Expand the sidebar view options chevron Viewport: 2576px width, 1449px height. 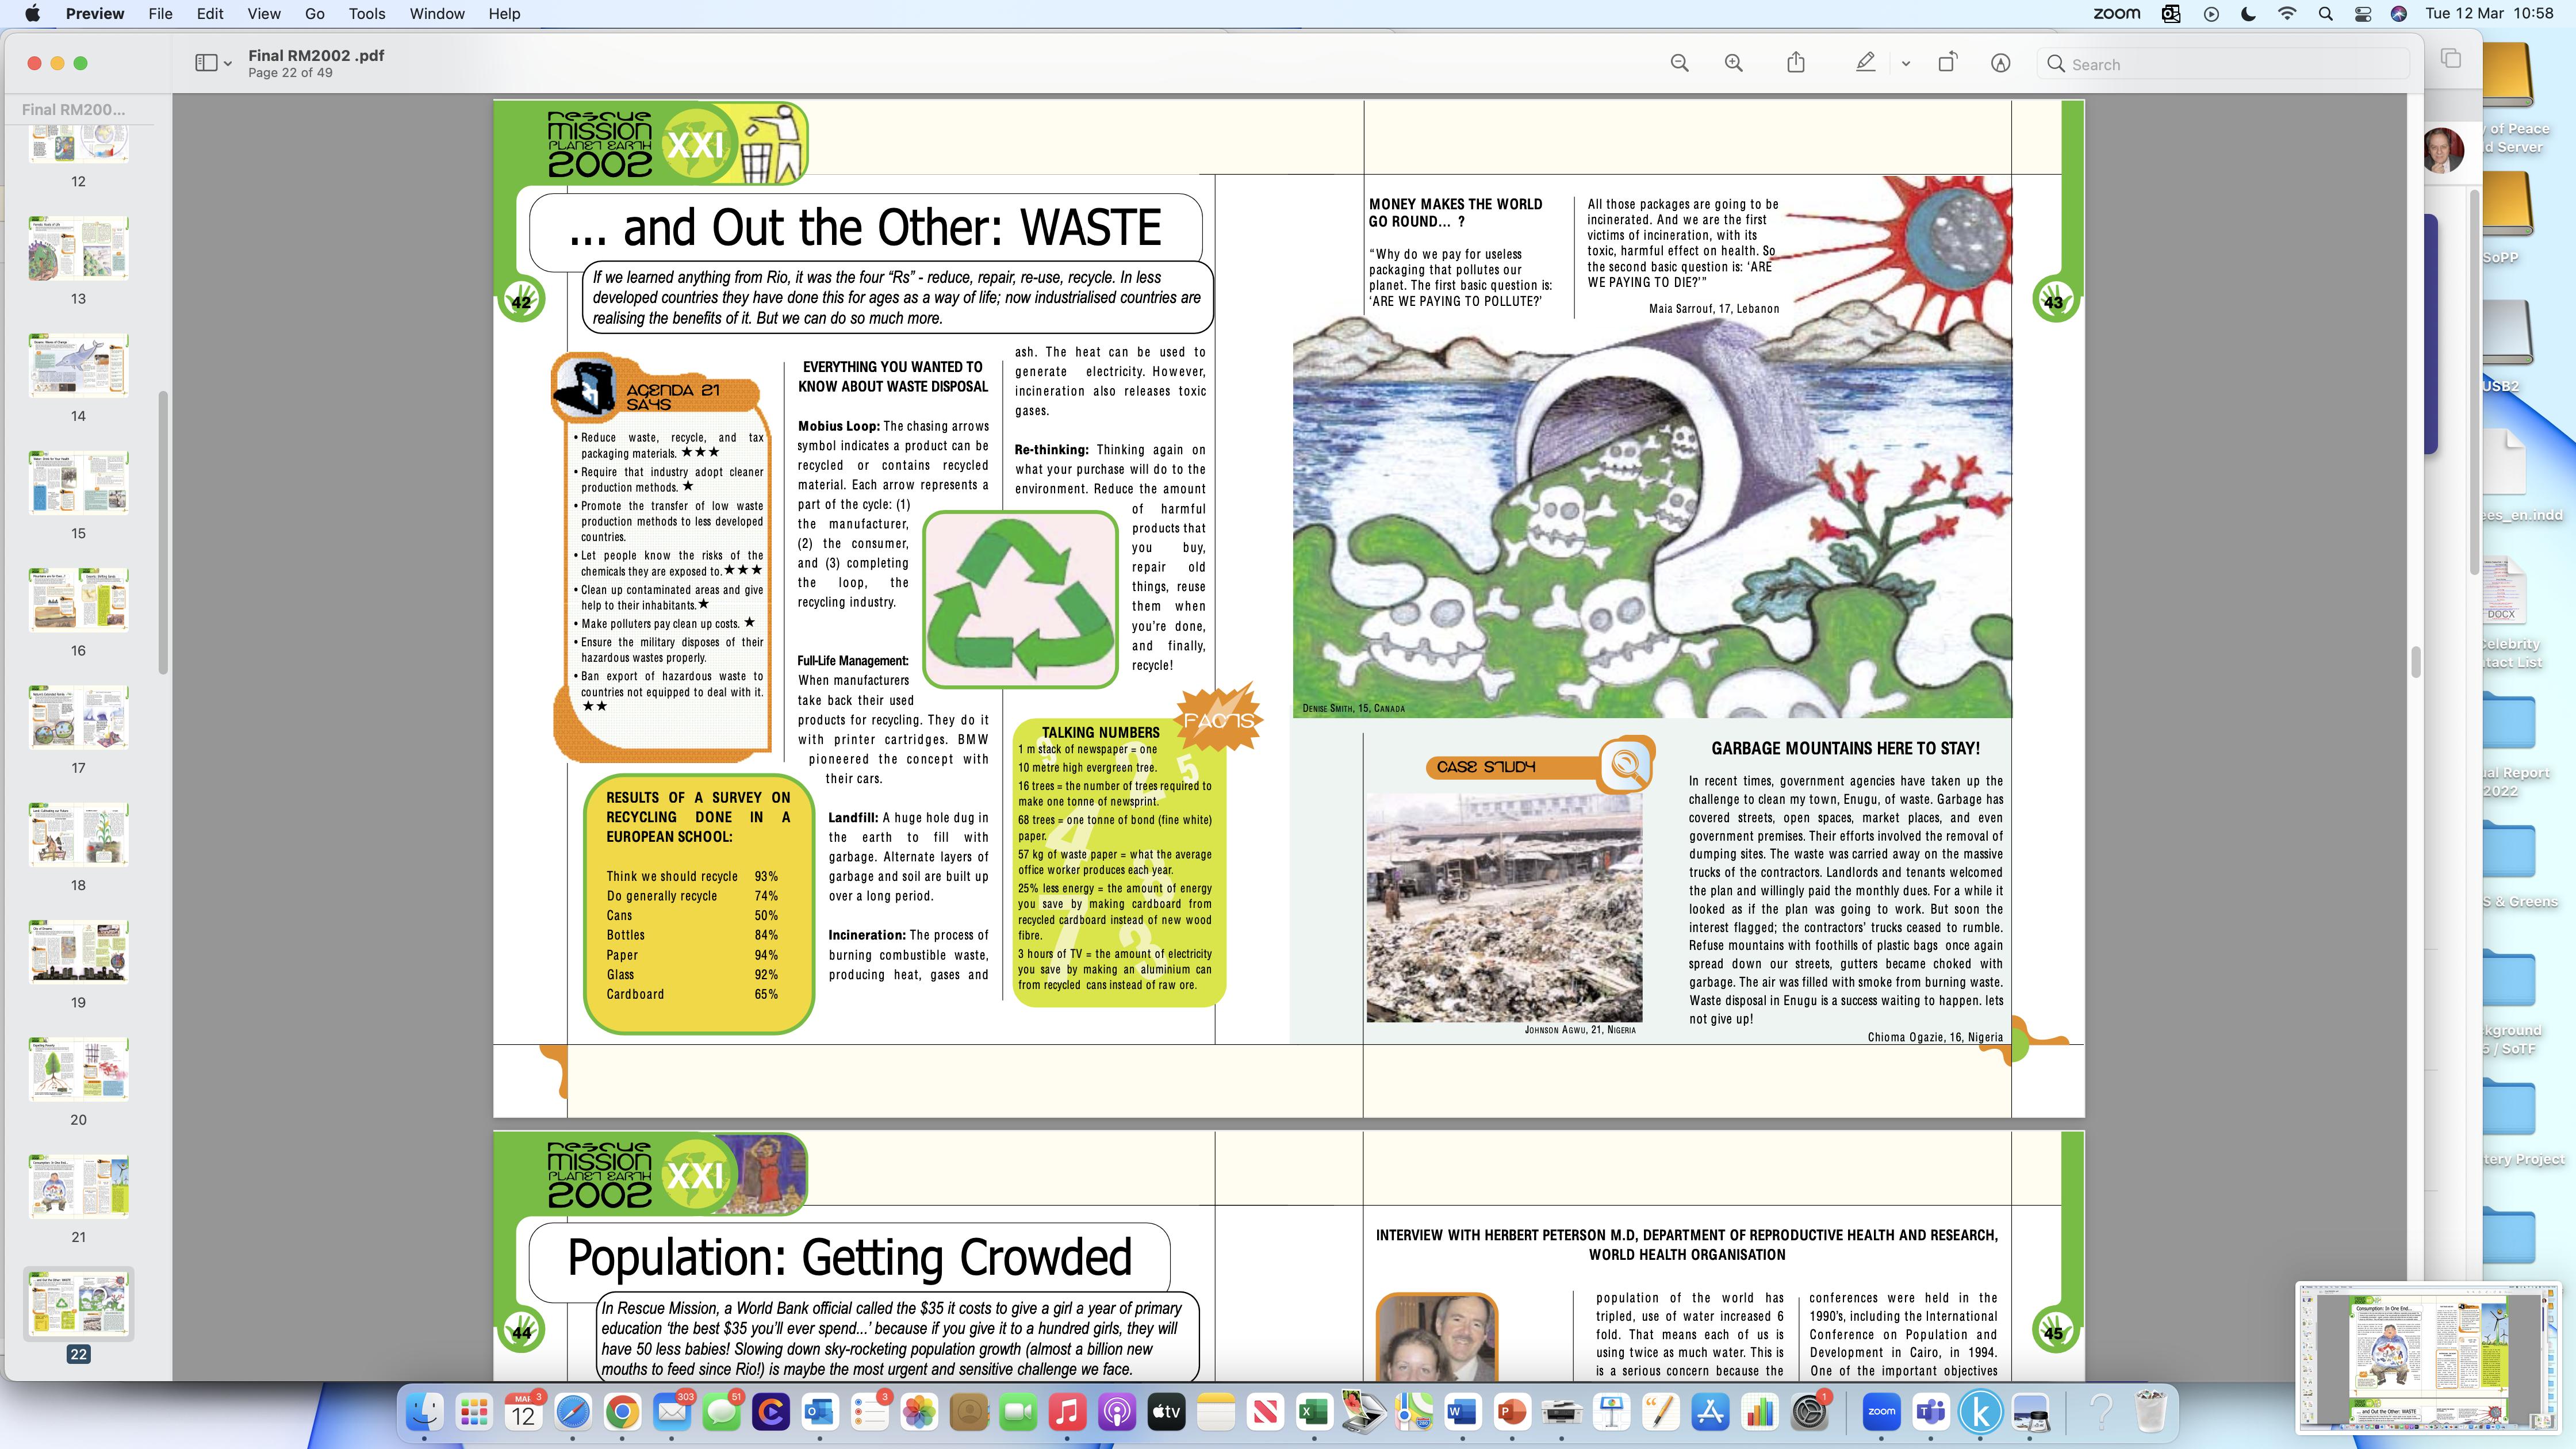pos(228,64)
